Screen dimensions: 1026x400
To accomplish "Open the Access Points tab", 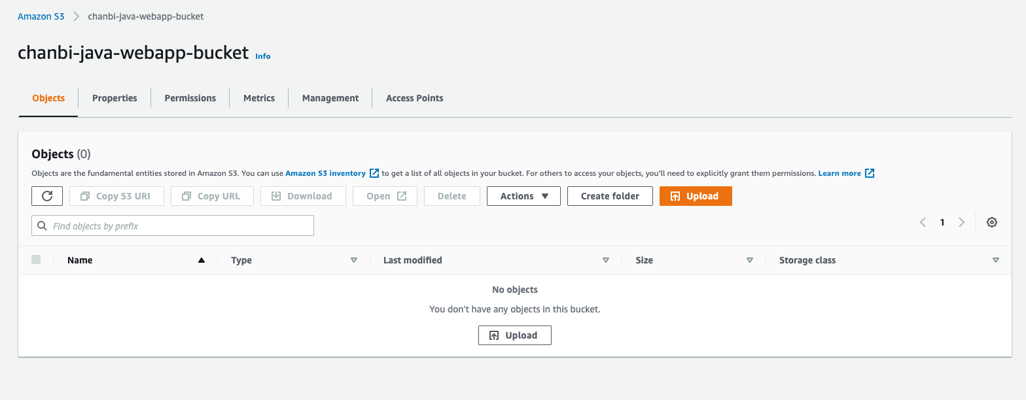I will pyautogui.click(x=415, y=98).
